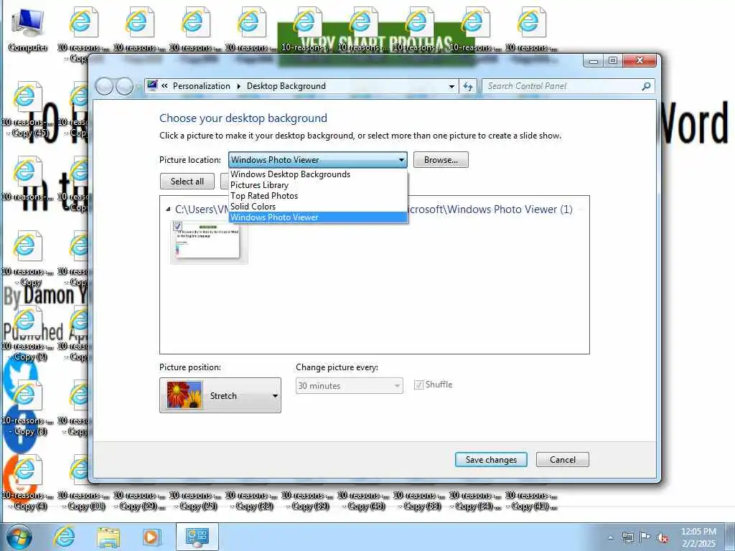Refresh the Desktop Background page
Image resolution: width=735 pixels, height=551 pixels.
click(468, 86)
